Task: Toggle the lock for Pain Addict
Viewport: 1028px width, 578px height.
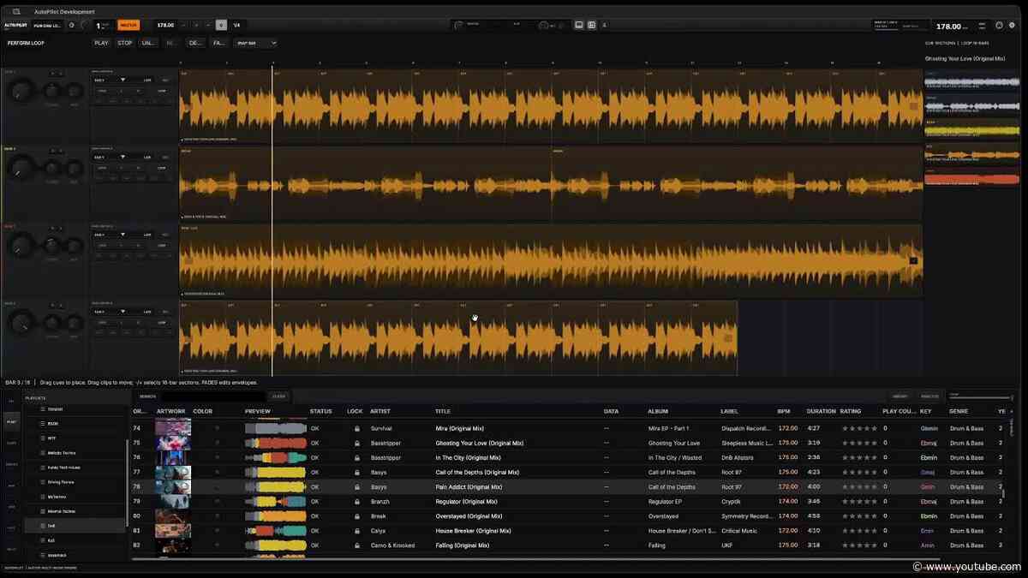Action: [x=356, y=486]
